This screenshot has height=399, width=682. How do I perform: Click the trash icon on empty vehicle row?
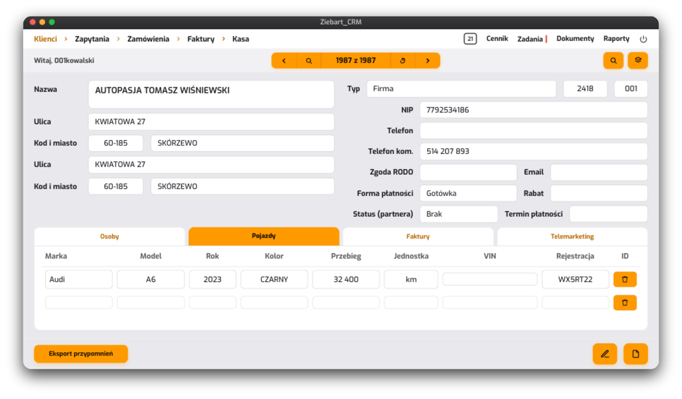click(625, 302)
